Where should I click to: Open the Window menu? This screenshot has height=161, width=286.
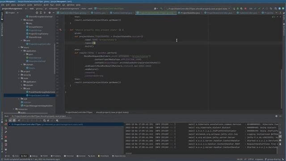[71, 5]
